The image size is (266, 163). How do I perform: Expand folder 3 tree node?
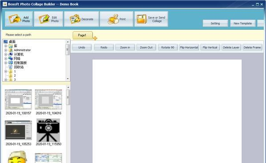tap(6, 80)
